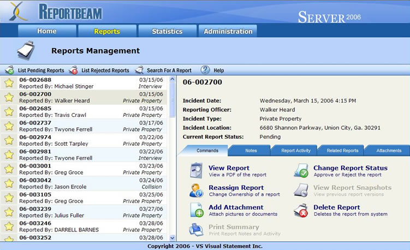Click 'Reported By: Jason Ercole' row text
The height and width of the screenshot is (250, 410).
click(x=53, y=187)
